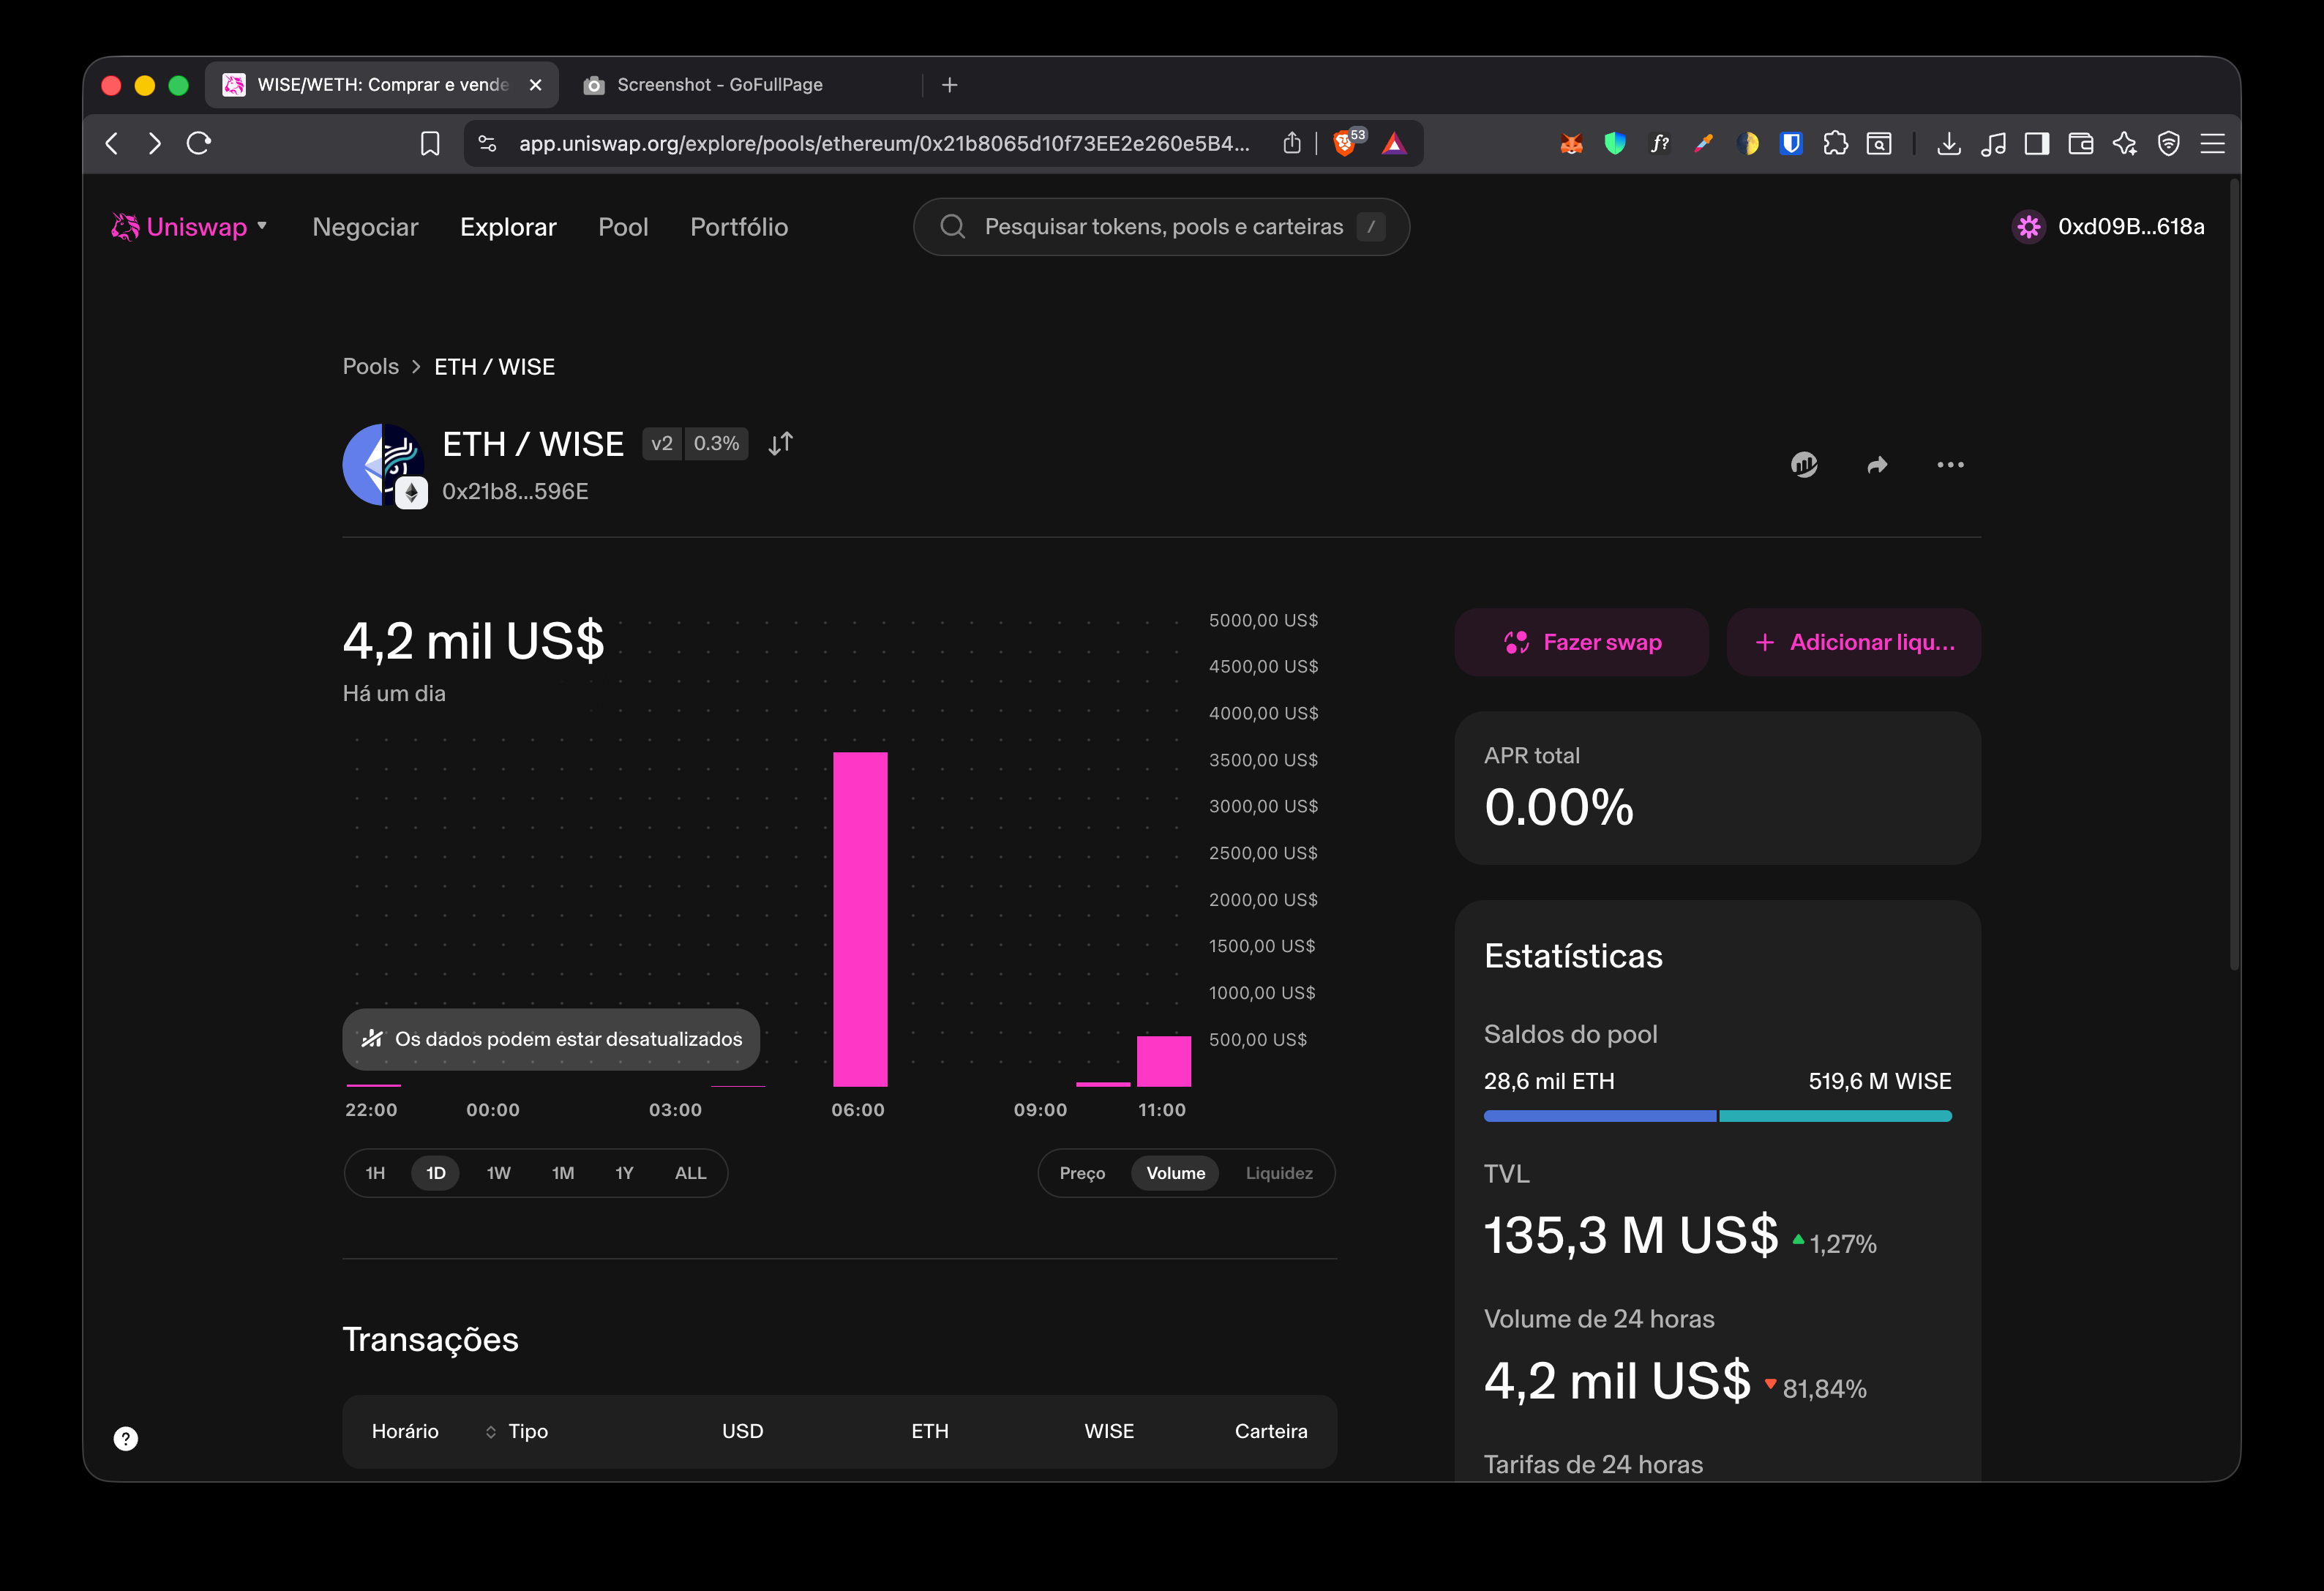Open the Brave VPN shield icon
Viewport: 2324px width, 1591px height.
coord(2168,144)
